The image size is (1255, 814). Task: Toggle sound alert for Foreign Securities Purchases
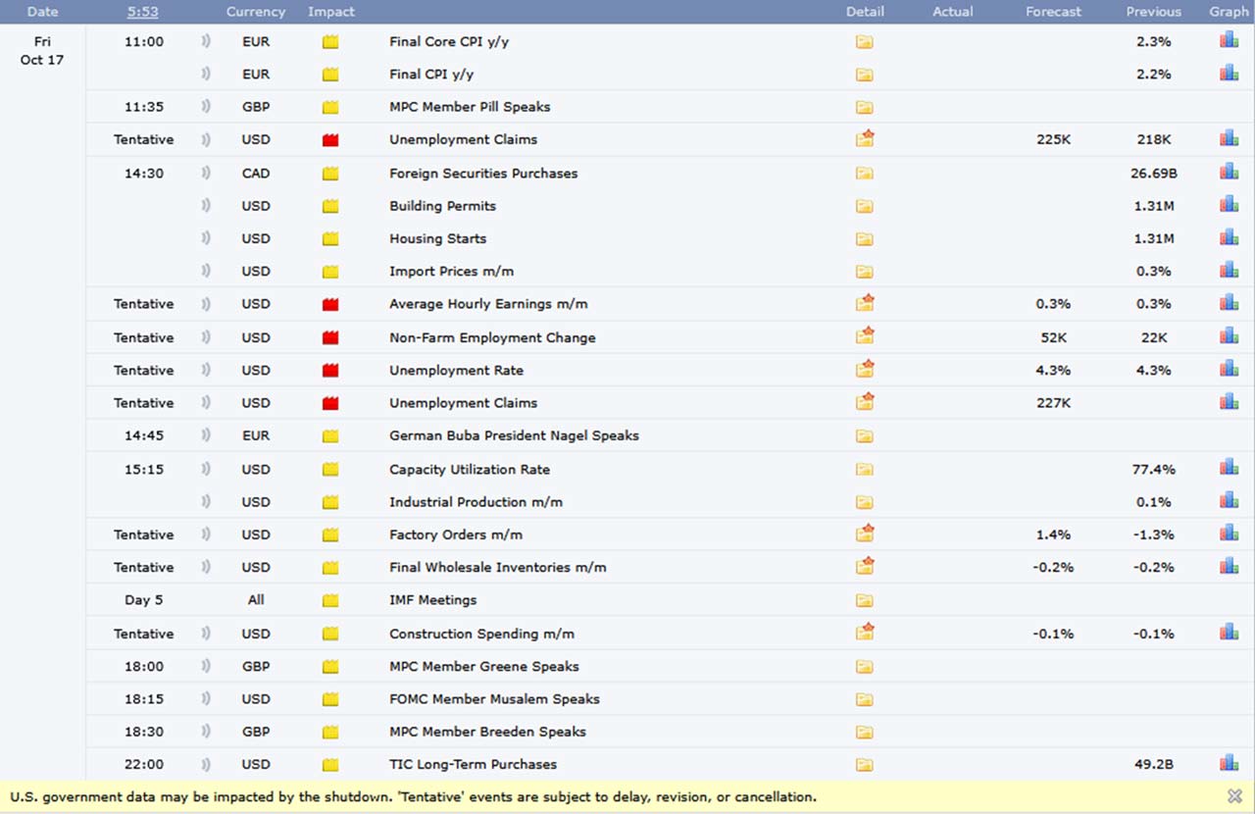pyautogui.click(x=206, y=174)
